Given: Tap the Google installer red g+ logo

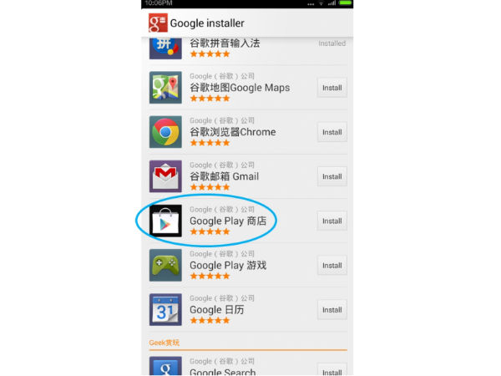Looking at the screenshot, I should click(158, 23).
